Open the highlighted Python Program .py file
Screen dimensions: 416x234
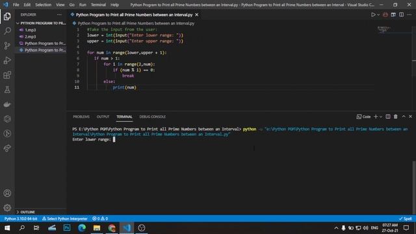tap(42, 50)
